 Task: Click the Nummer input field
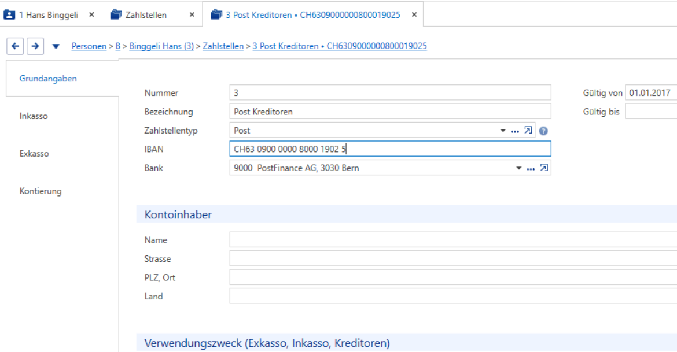[x=391, y=92]
